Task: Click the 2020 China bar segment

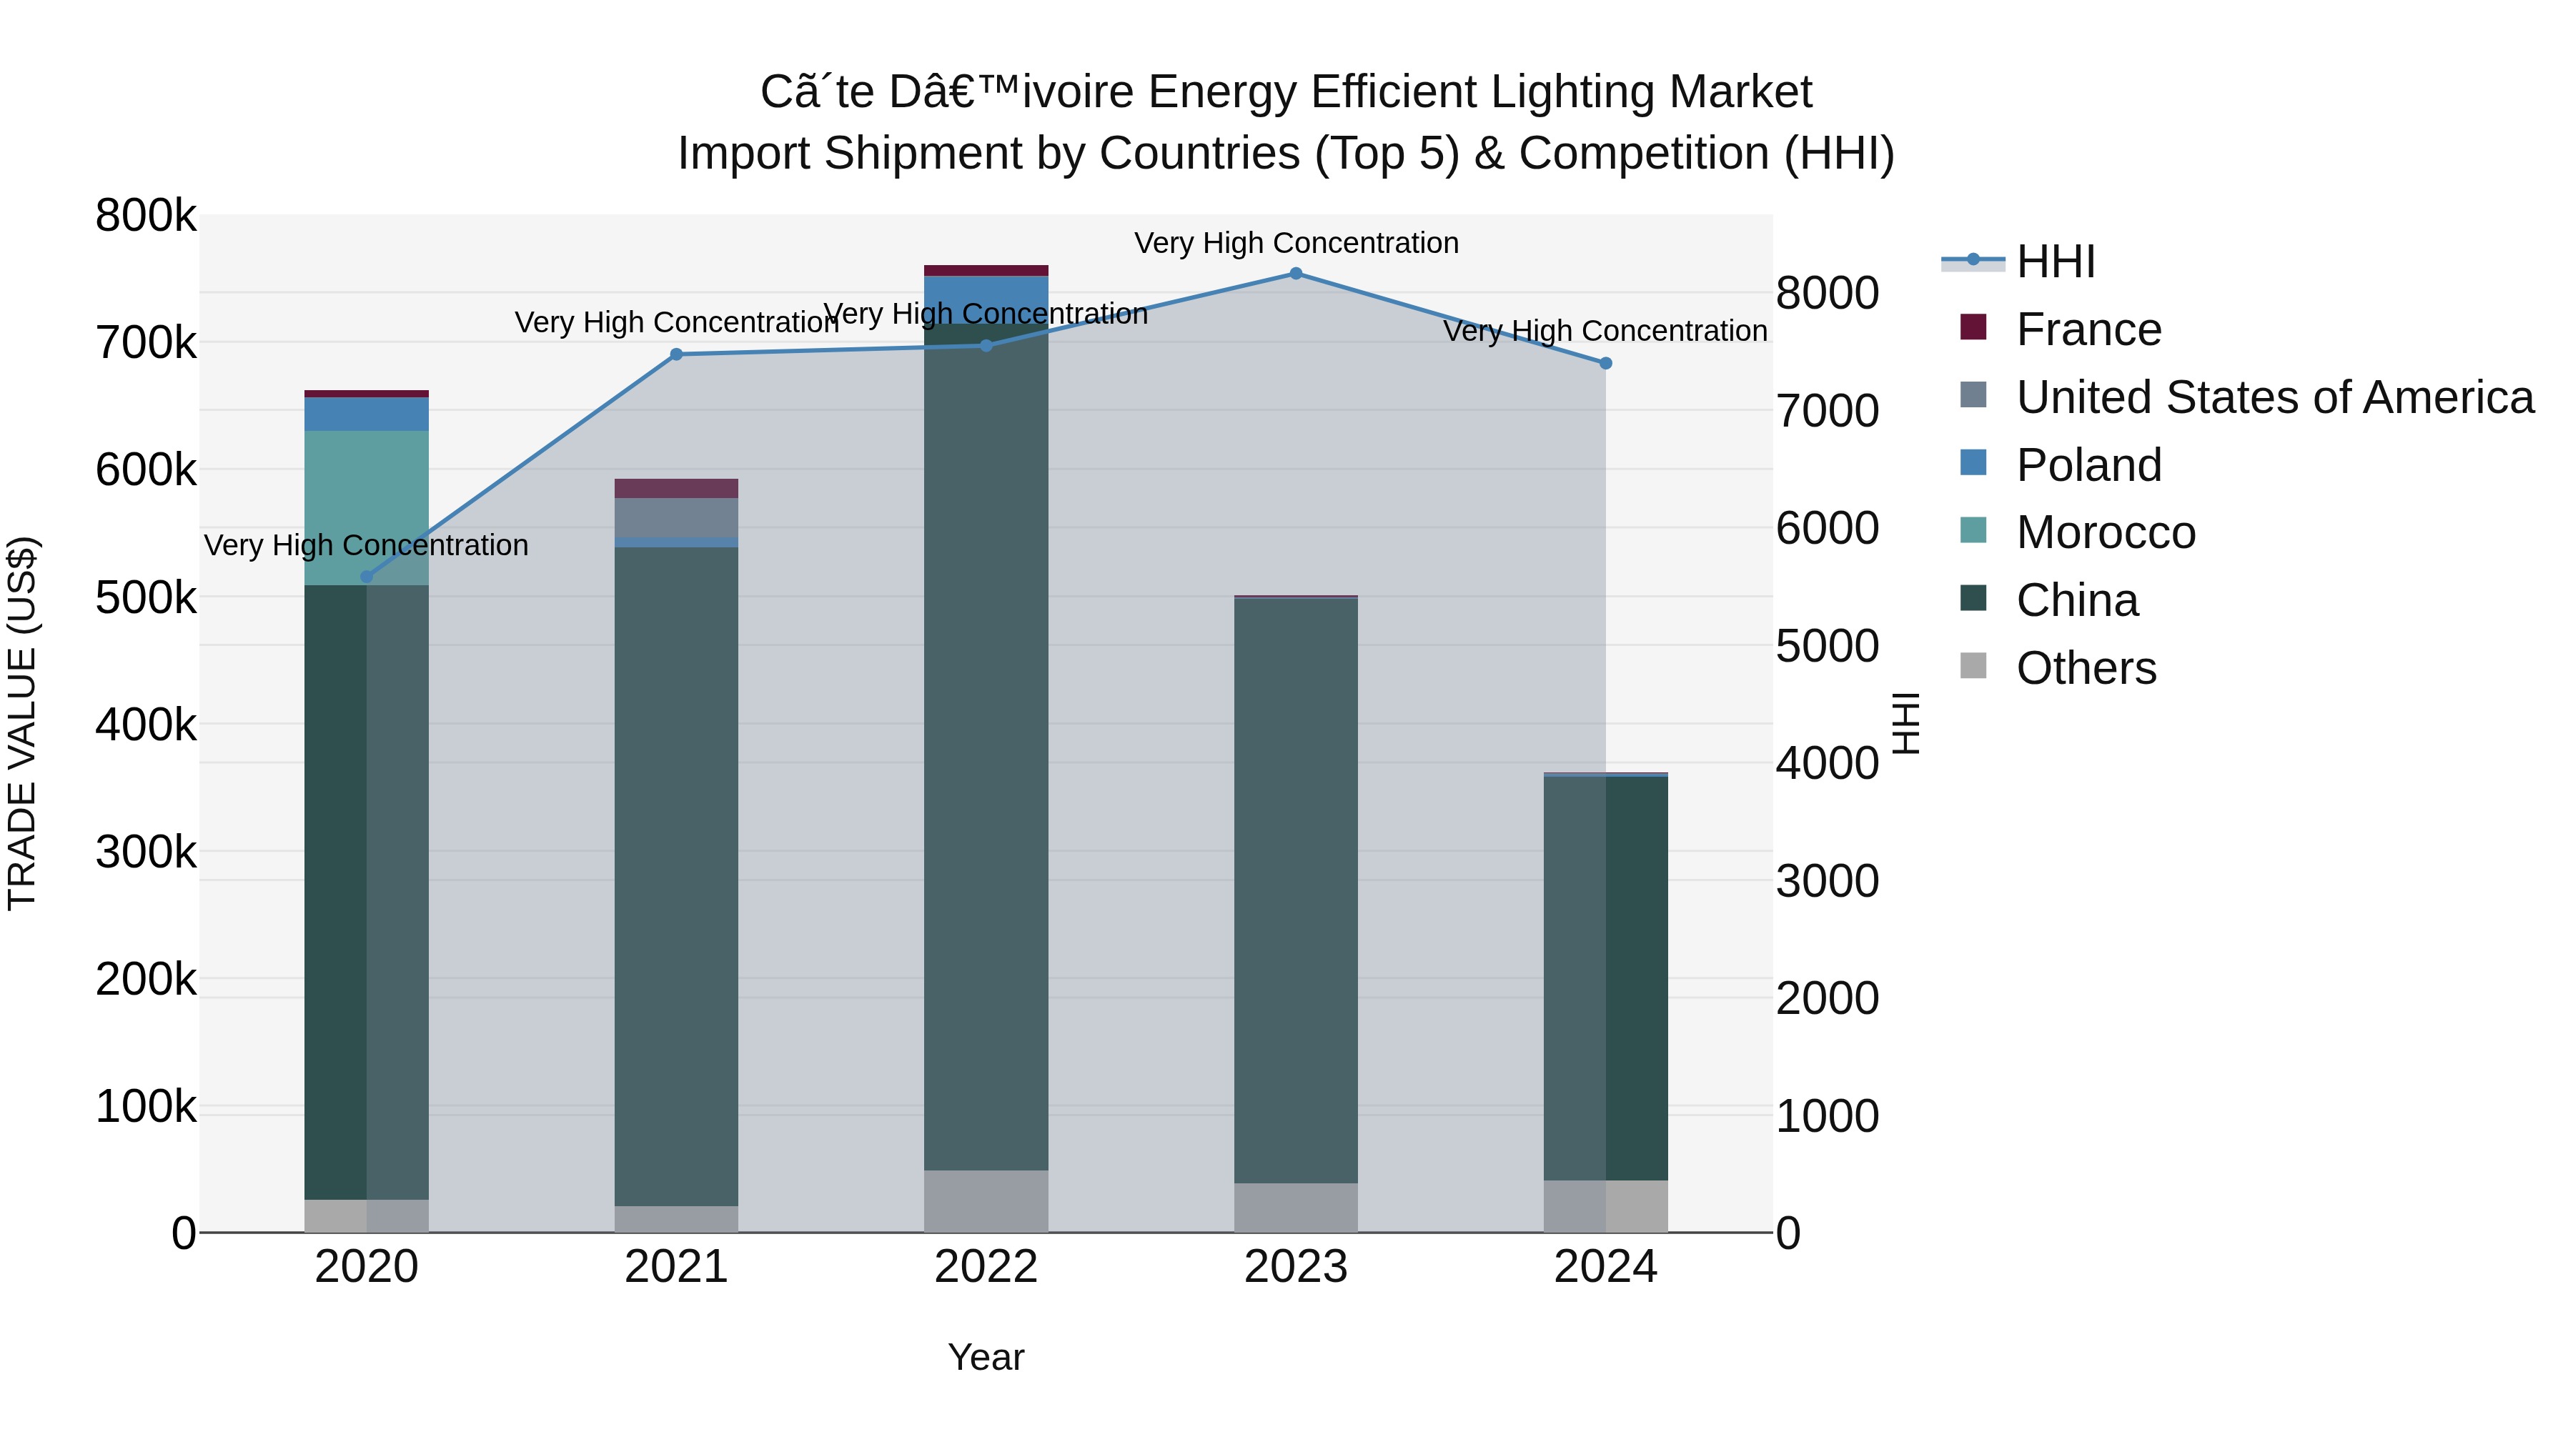Action: coord(367,892)
